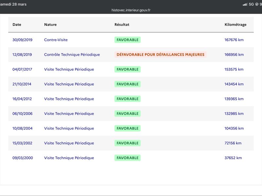Select the 16/04/2012 date cell
262x196 pixels.
[22, 99]
